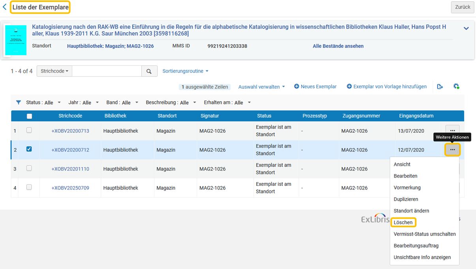
Task: Select Duplizieren in the actions menu
Action: point(406,199)
